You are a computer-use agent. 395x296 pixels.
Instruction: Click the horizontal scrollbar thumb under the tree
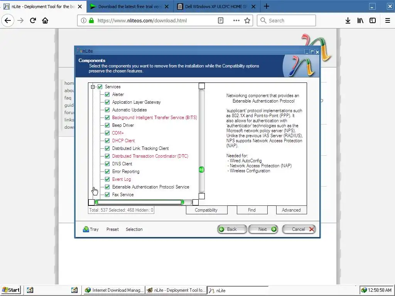(x=139, y=202)
